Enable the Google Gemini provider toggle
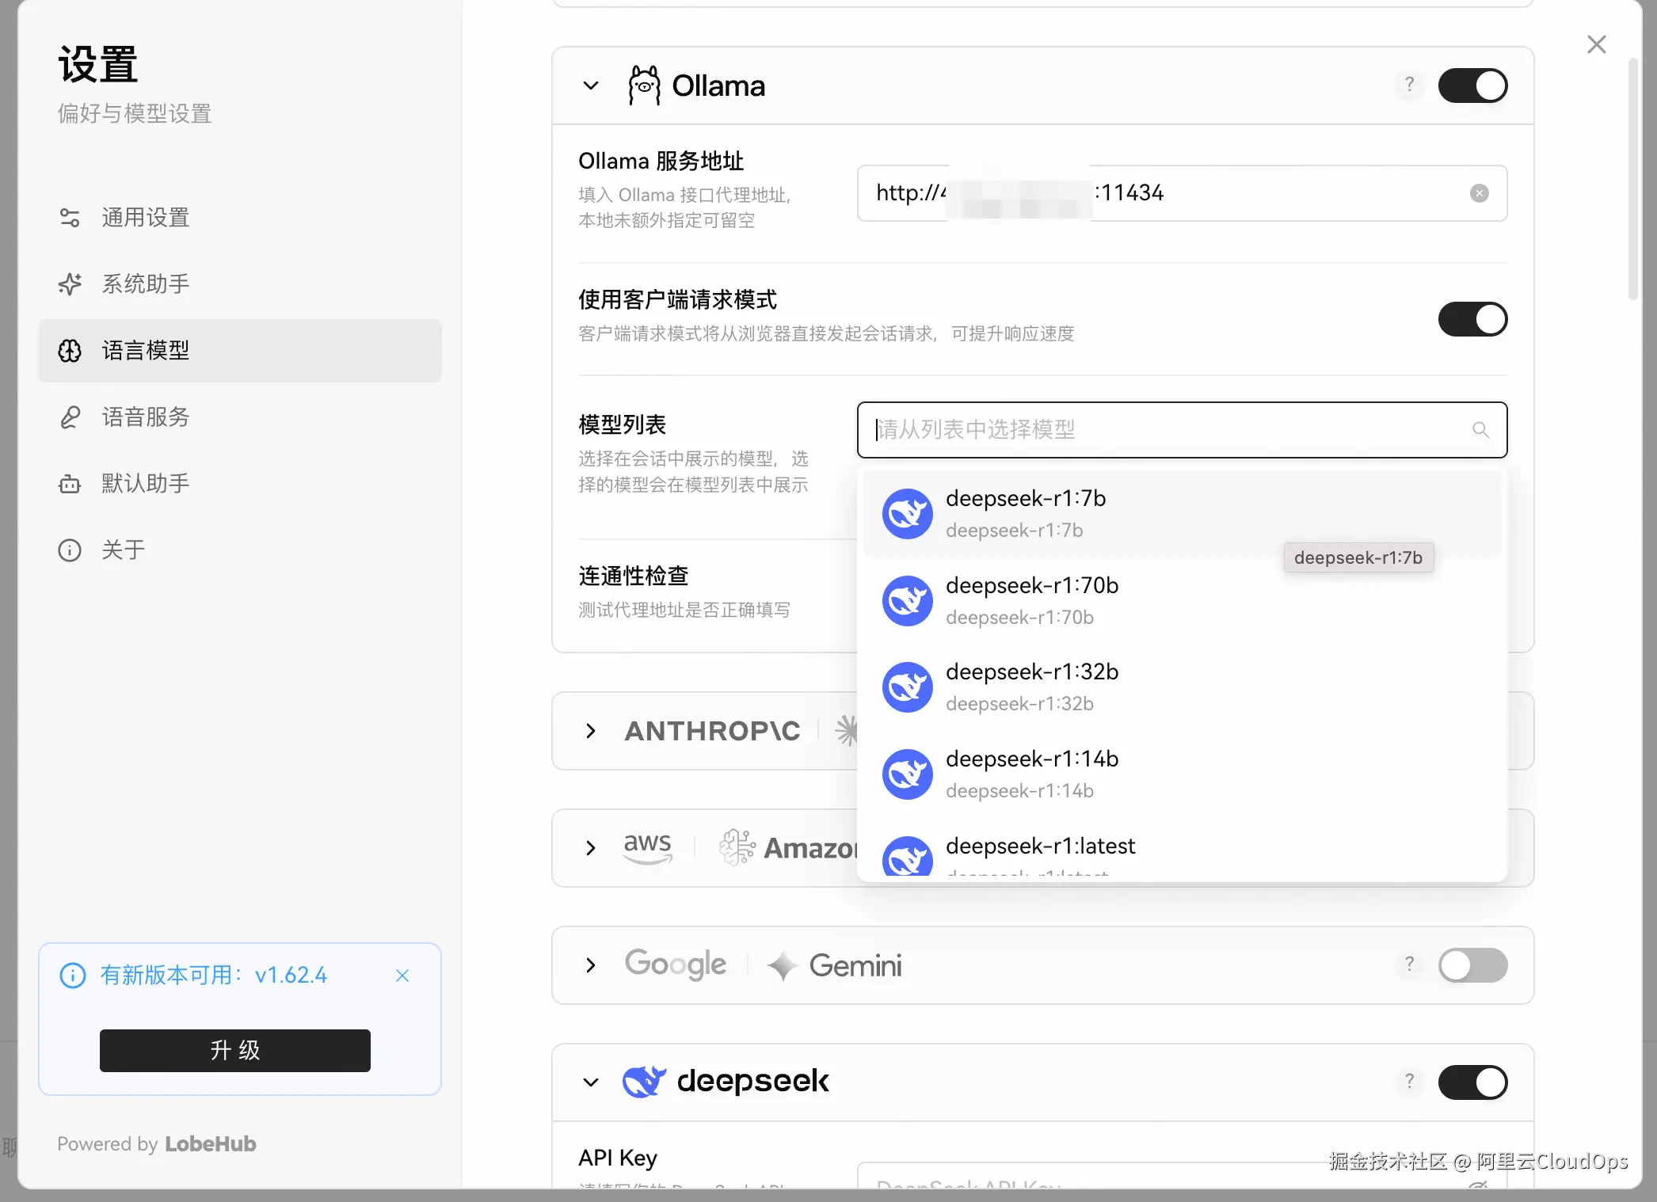This screenshot has width=1657, height=1202. pos(1472,965)
